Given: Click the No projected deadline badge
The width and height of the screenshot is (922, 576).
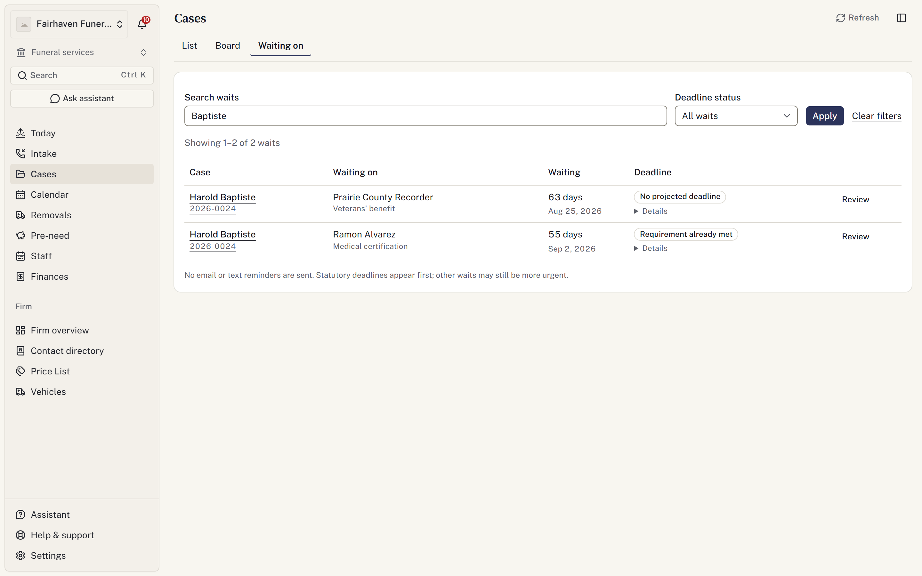Looking at the screenshot, I should (680, 196).
